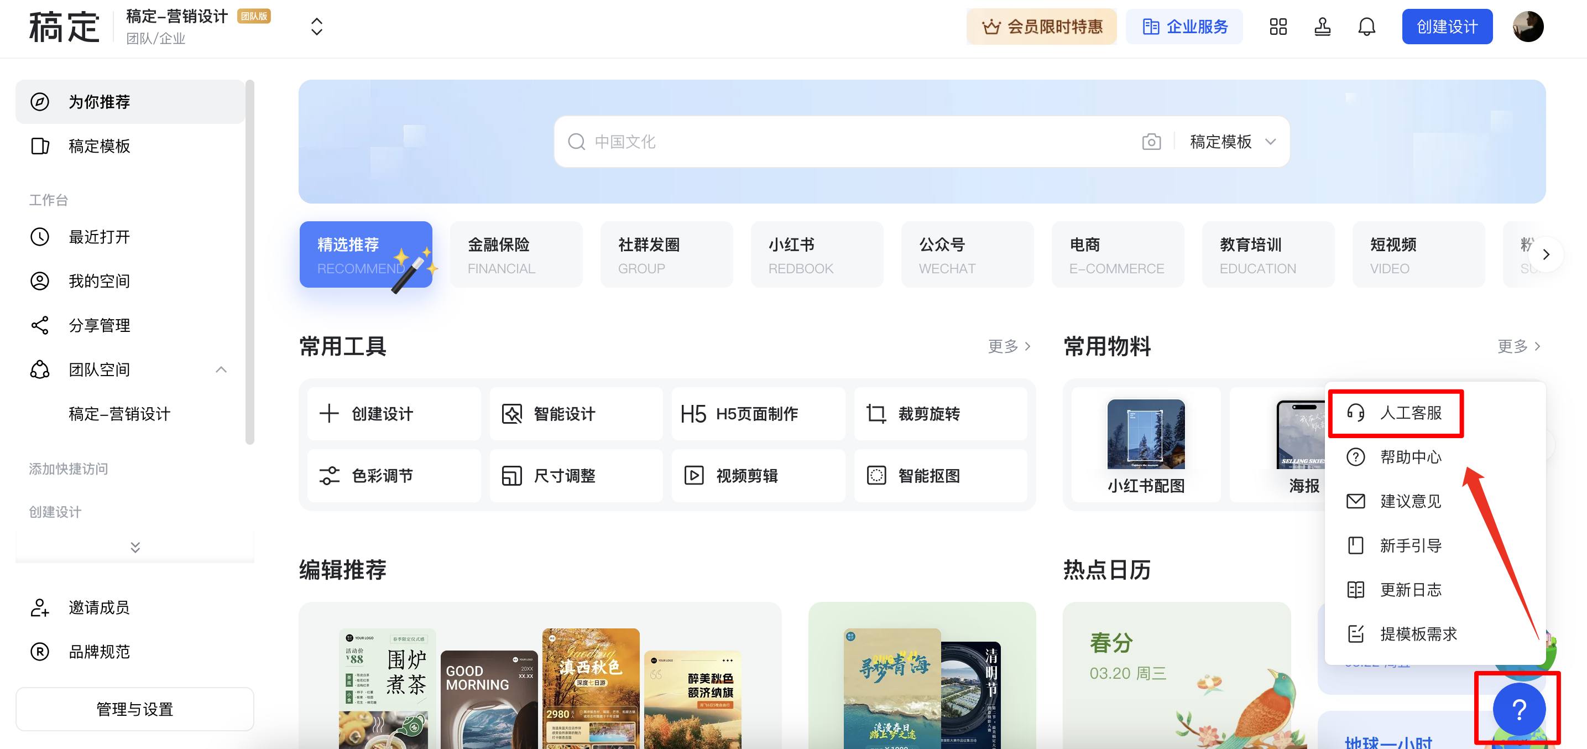The image size is (1587, 749).
Task: Open the 围炉煮茶 template thumbnail
Action: pyautogui.click(x=387, y=689)
